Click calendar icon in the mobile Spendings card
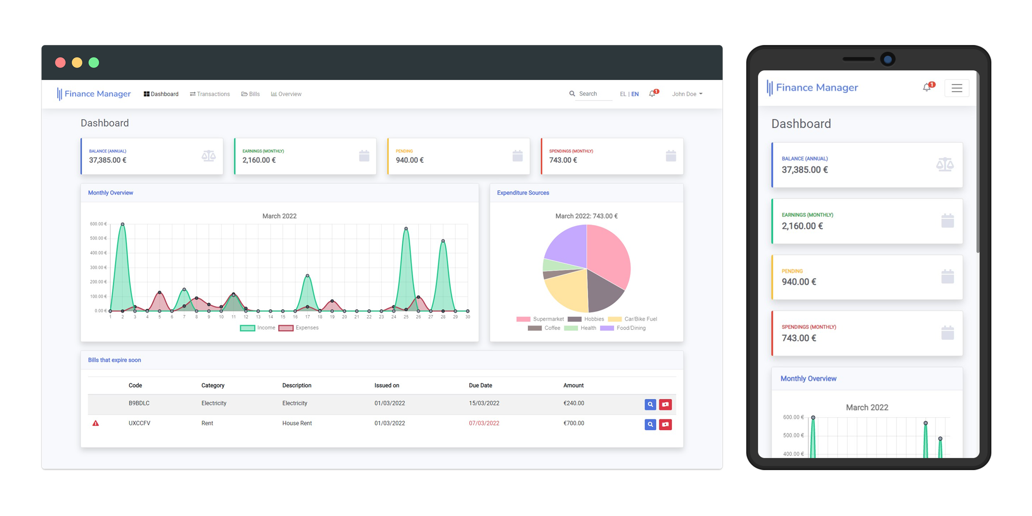This screenshot has height=516, width=1032. pos(947,333)
